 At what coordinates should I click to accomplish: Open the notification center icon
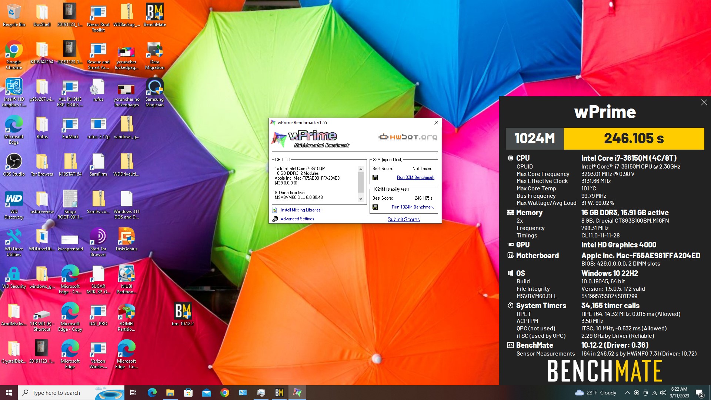(x=699, y=393)
